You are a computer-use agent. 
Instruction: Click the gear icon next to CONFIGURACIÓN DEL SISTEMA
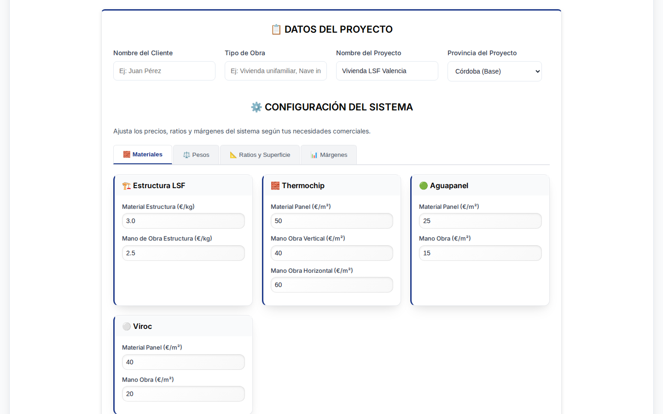pos(256,107)
